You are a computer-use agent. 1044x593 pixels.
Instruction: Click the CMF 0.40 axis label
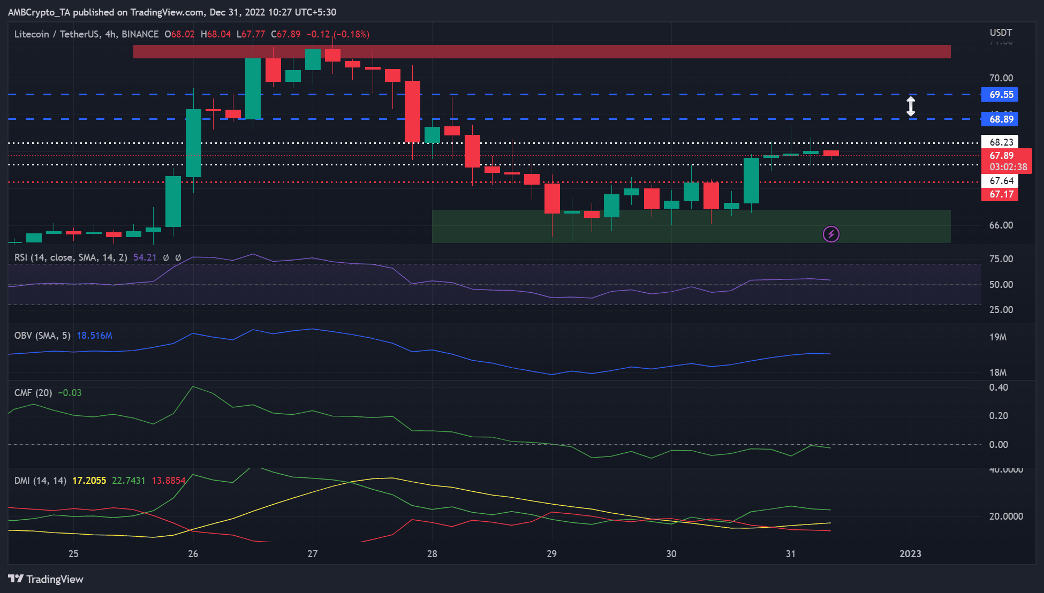coord(998,387)
